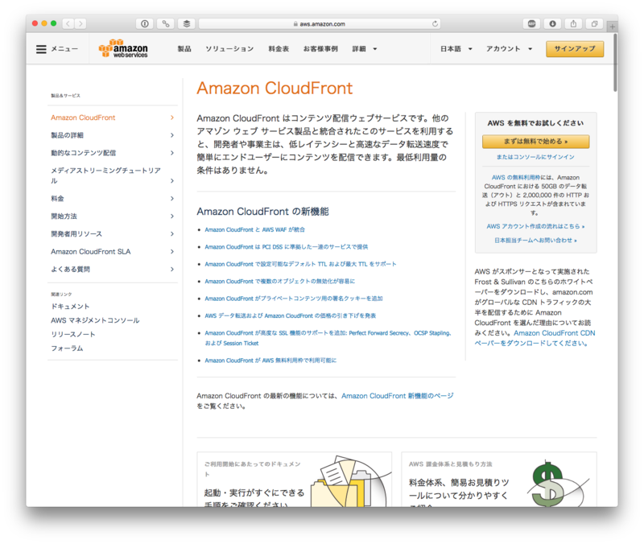Viewport: 644px width, 544px height.
Task: Open the アカウント dropdown
Action: [x=510, y=49]
